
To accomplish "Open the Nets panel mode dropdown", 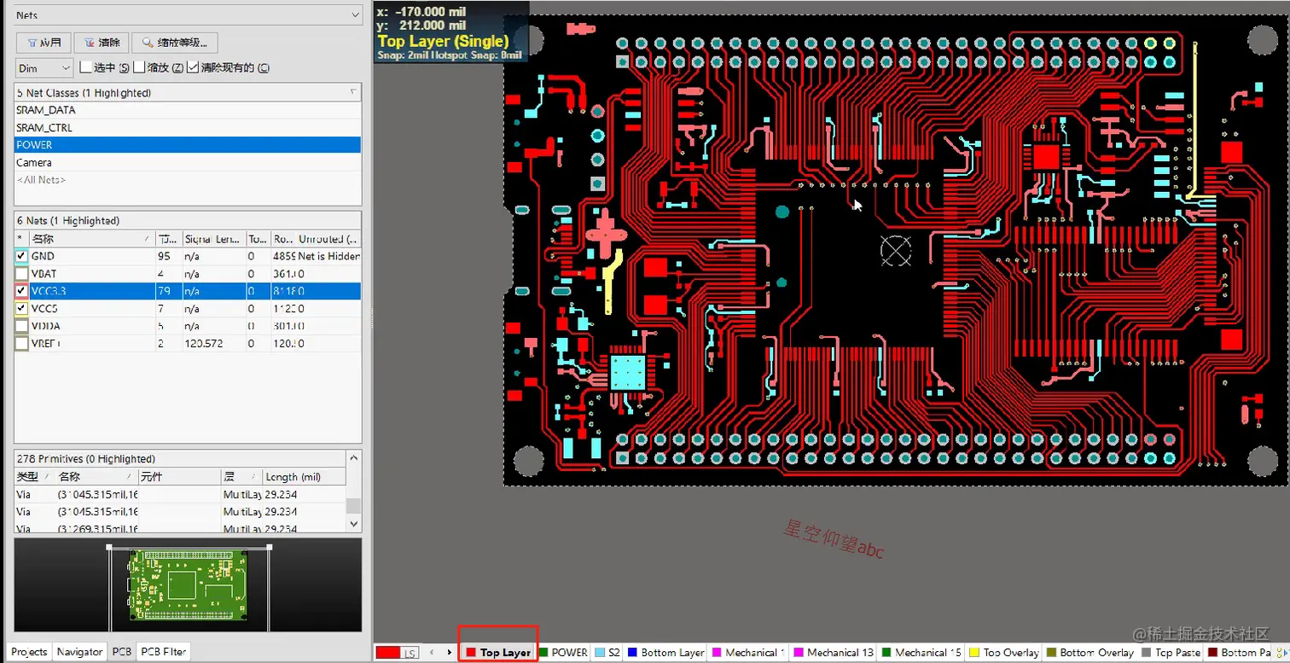I will pos(189,15).
